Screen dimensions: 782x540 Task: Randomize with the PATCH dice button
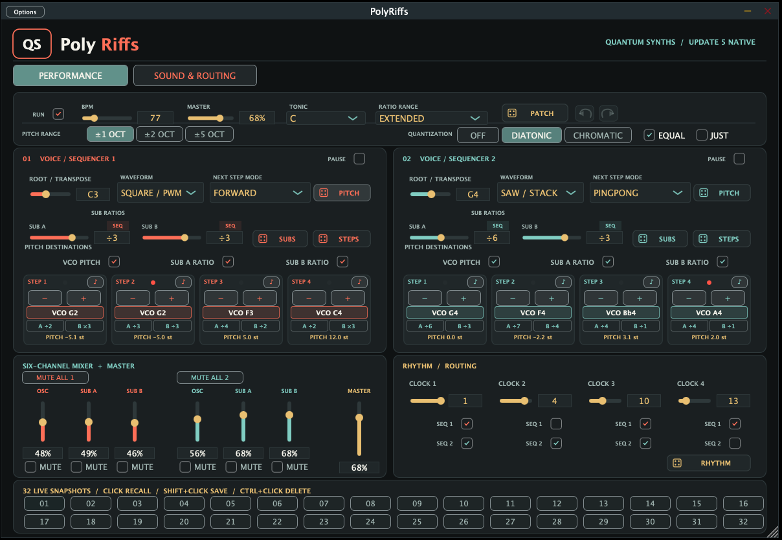tap(535, 113)
